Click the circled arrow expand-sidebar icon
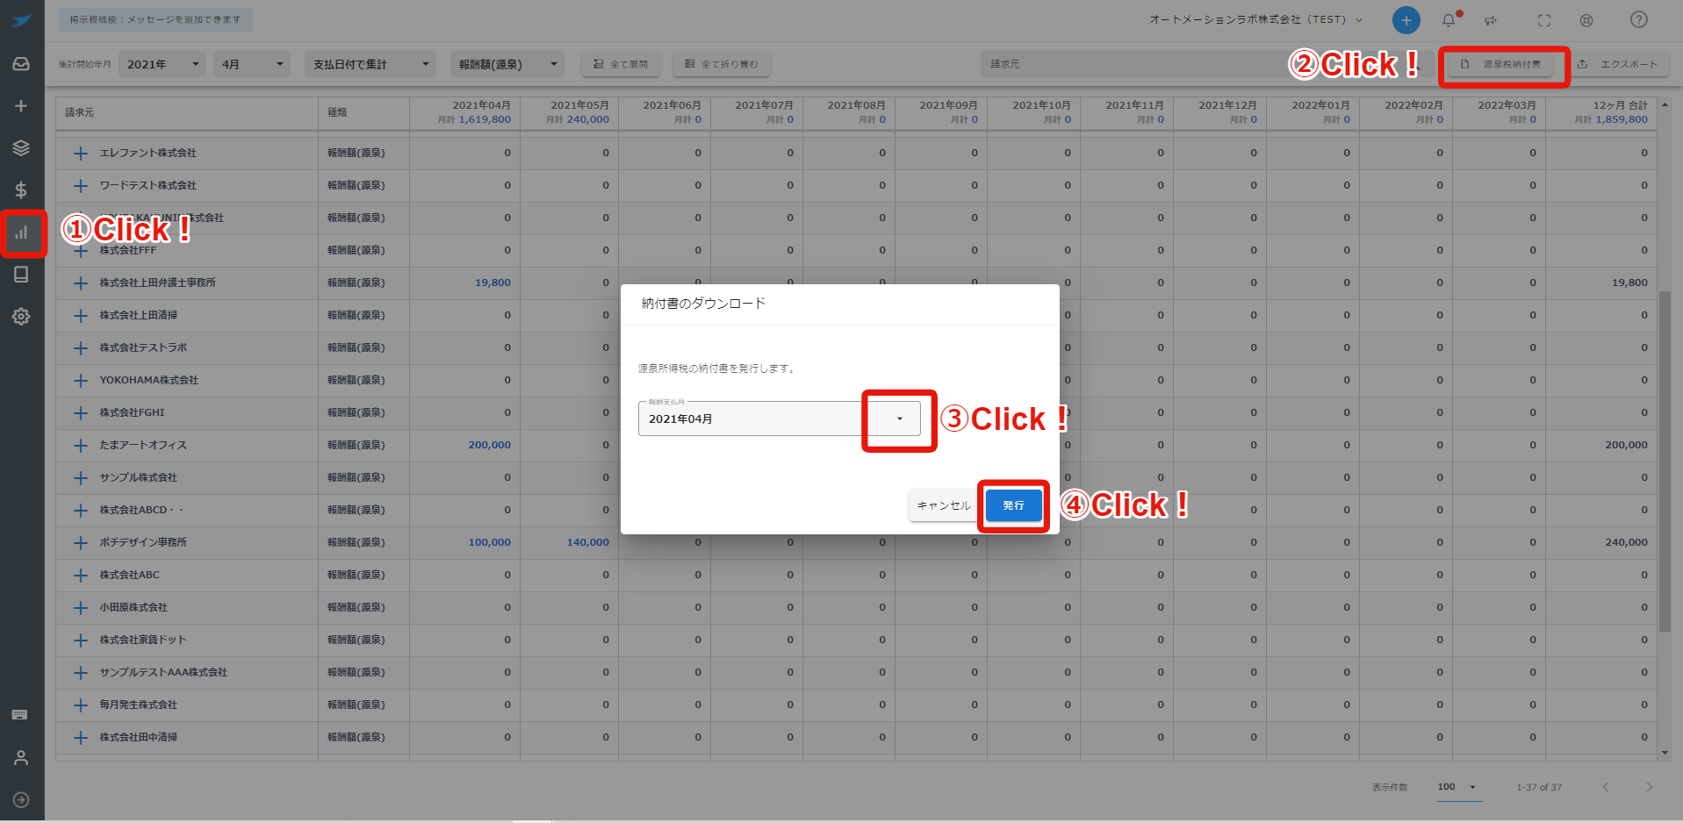The height and width of the screenshot is (823, 1683). click(21, 800)
